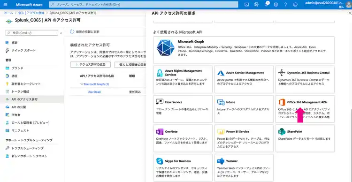Screen dimensions: 352x182
Task: Click the OneNote icon
Action: click(160, 131)
